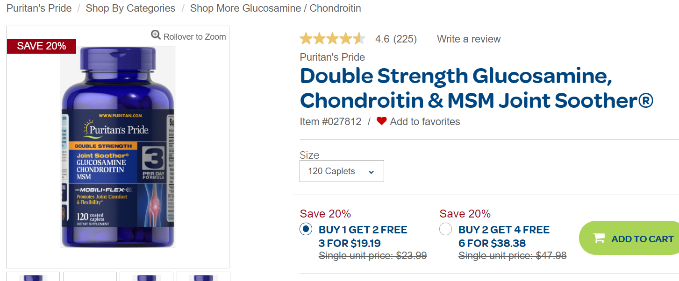This screenshot has height=281, width=679.
Task: Select the third product thumbnail below image
Action: point(146,277)
